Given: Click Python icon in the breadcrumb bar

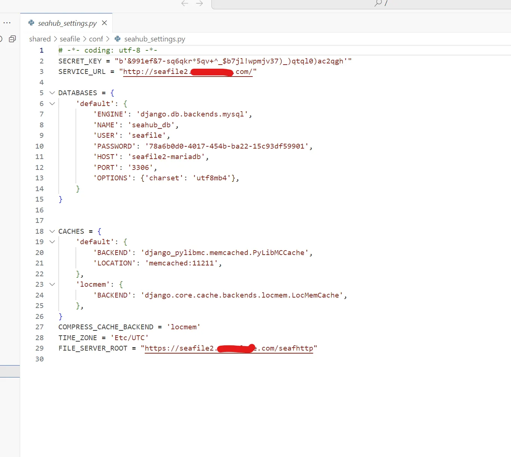Looking at the screenshot, I should (x=117, y=39).
